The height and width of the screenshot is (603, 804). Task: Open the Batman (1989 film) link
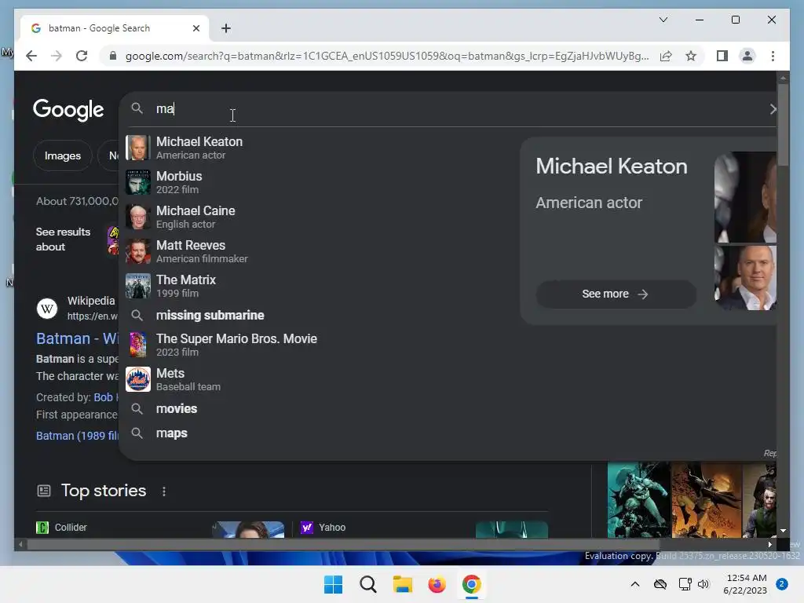(x=77, y=436)
